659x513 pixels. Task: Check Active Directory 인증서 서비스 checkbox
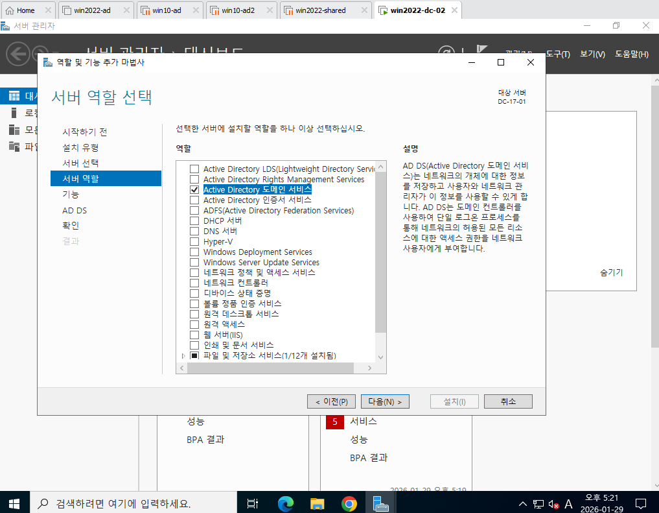(x=194, y=200)
